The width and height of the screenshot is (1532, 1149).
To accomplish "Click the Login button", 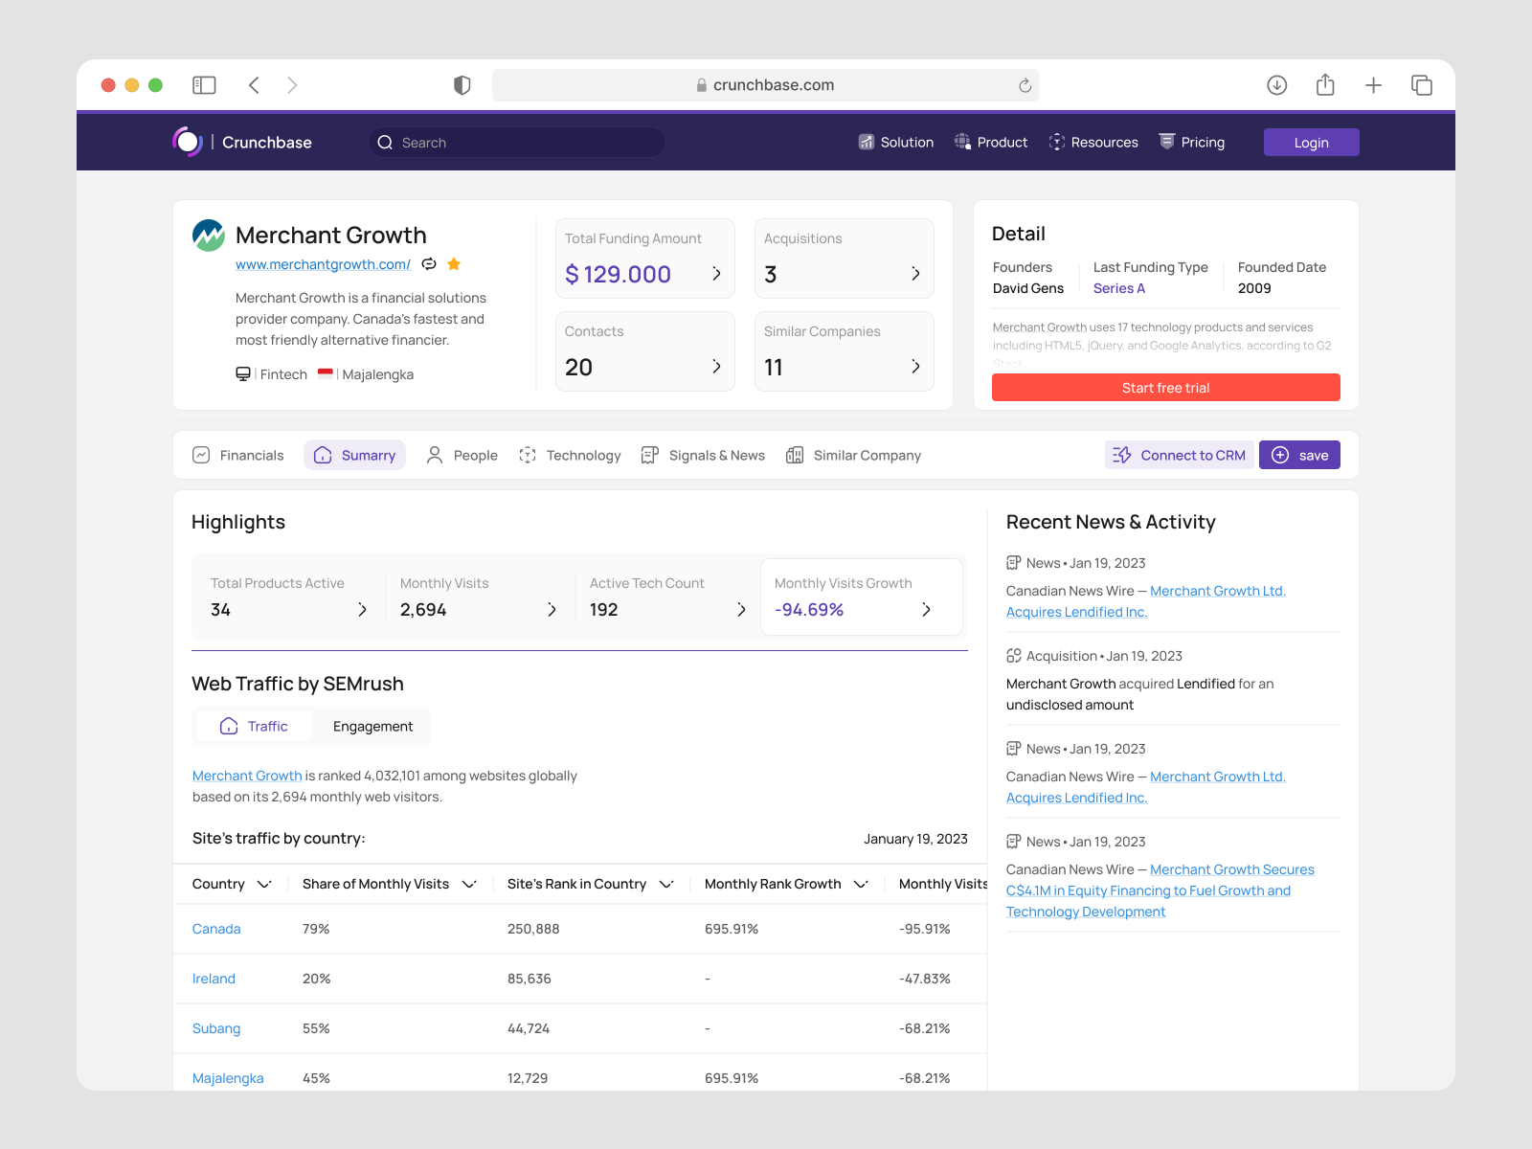I will (x=1312, y=143).
